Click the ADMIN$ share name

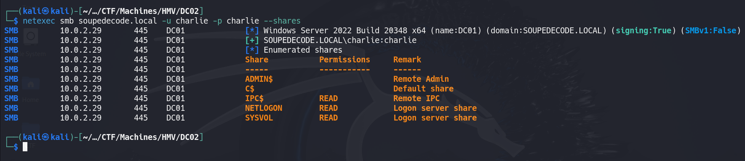[259, 79]
